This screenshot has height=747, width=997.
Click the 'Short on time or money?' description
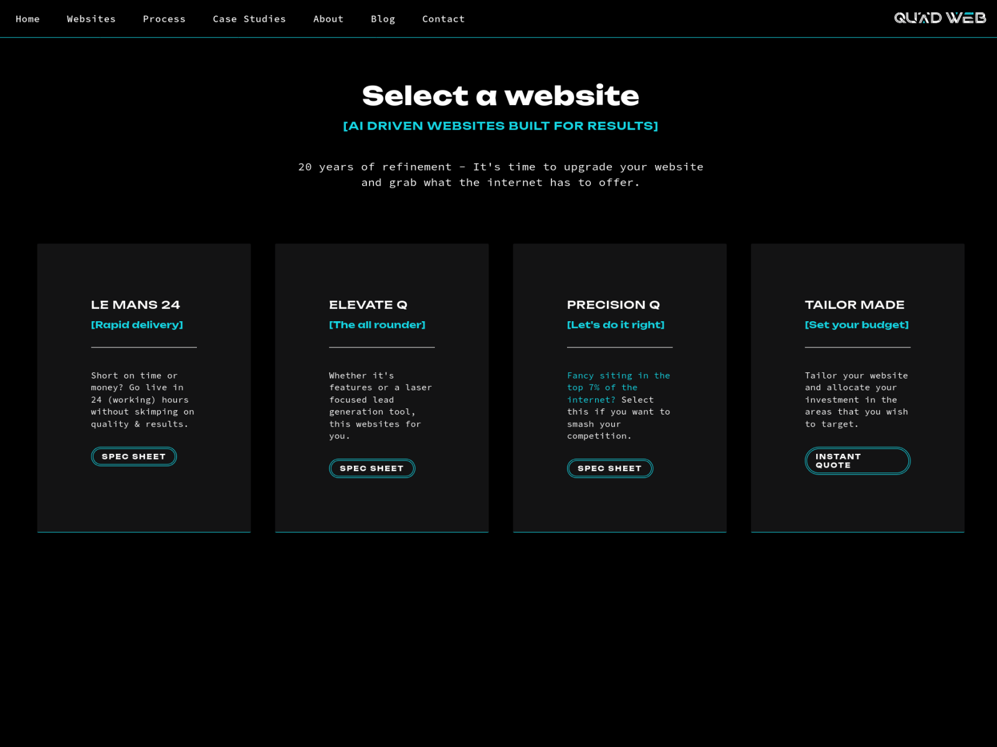click(x=143, y=400)
